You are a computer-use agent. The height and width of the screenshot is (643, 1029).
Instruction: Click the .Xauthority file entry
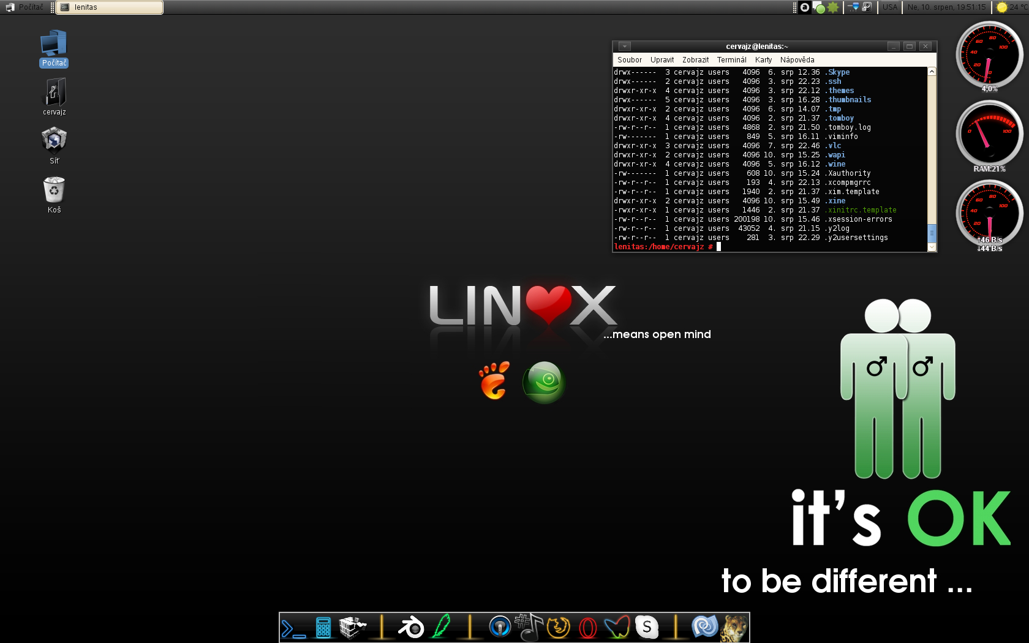(x=848, y=173)
